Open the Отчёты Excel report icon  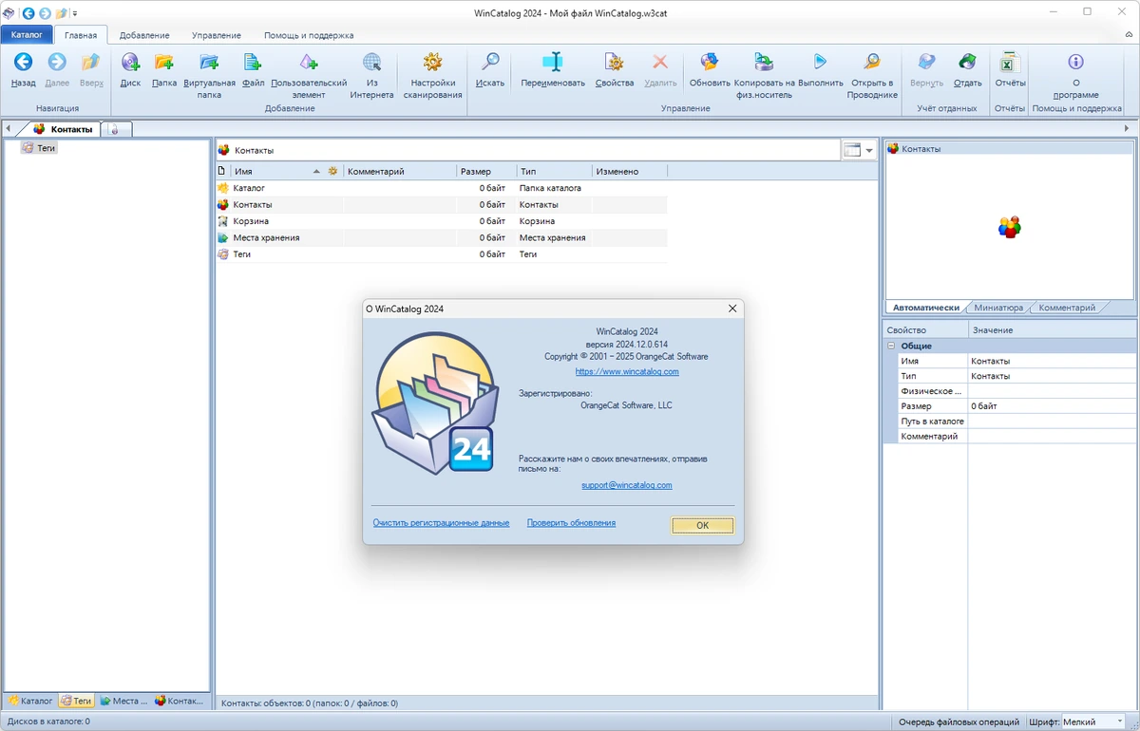pyautogui.click(x=1009, y=63)
